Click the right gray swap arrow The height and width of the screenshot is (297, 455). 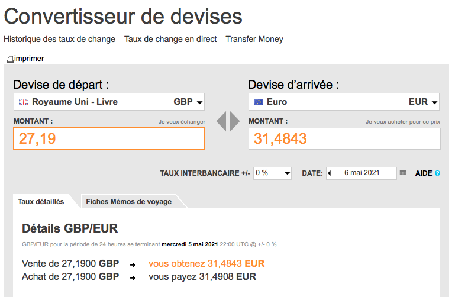pos(235,121)
